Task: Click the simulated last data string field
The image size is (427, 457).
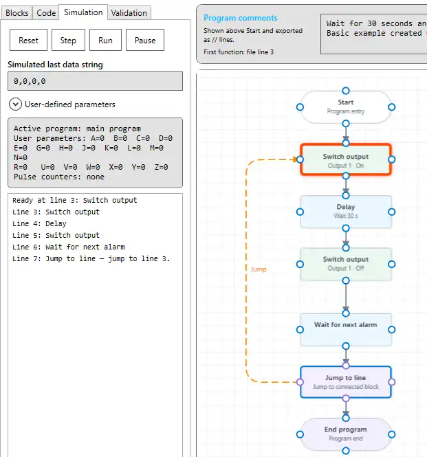Action: click(x=95, y=81)
